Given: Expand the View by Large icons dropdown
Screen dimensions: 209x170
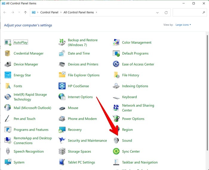Looking at the screenshot, I should 183,25.
